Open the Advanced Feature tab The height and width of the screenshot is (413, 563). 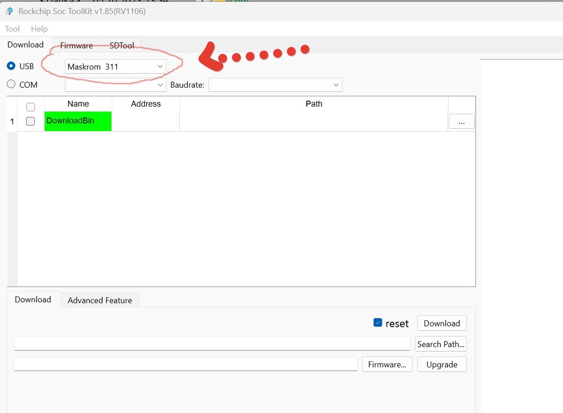(100, 300)
